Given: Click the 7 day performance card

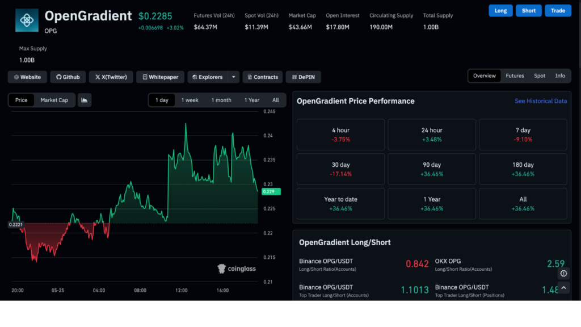Looking at the screenshot, I should 523,135.
